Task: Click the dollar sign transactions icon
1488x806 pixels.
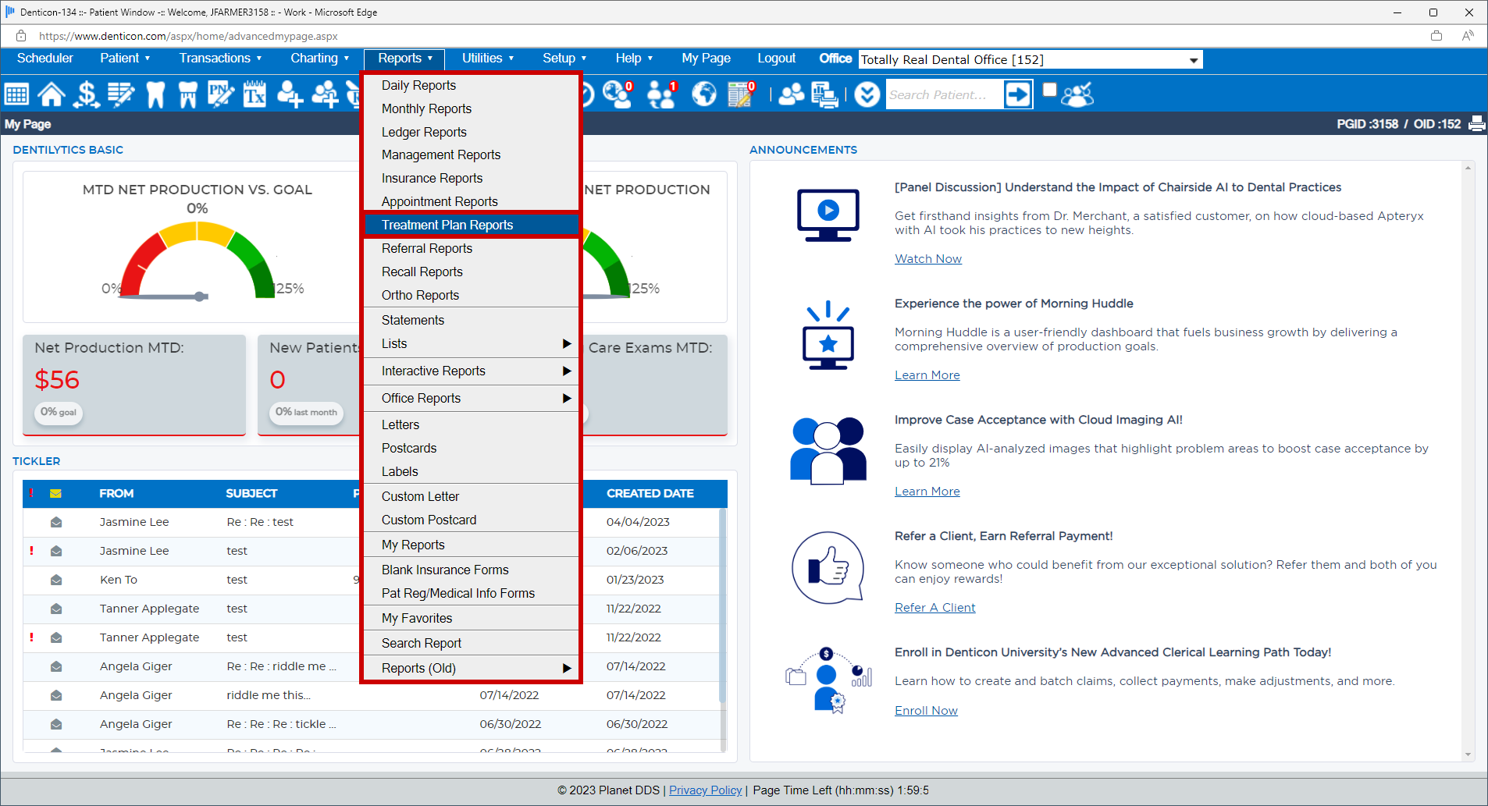Action: point(86,94)
